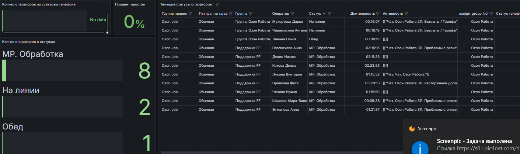The height and width of the screenshot is (154, 520).
Task: Click the МР. Обработка bar gauge
Action: click(62, 70)
